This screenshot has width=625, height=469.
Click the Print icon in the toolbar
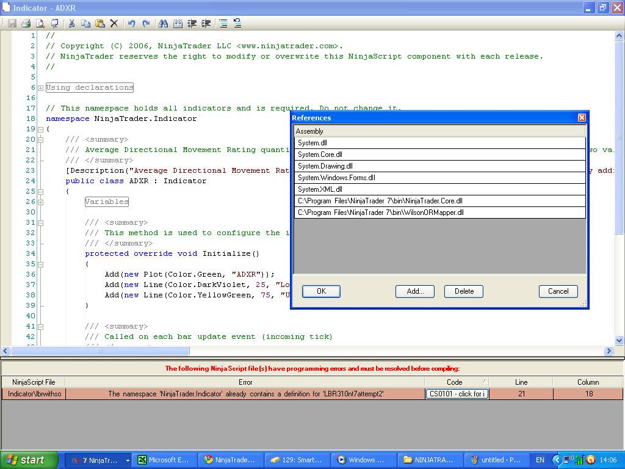26,23
